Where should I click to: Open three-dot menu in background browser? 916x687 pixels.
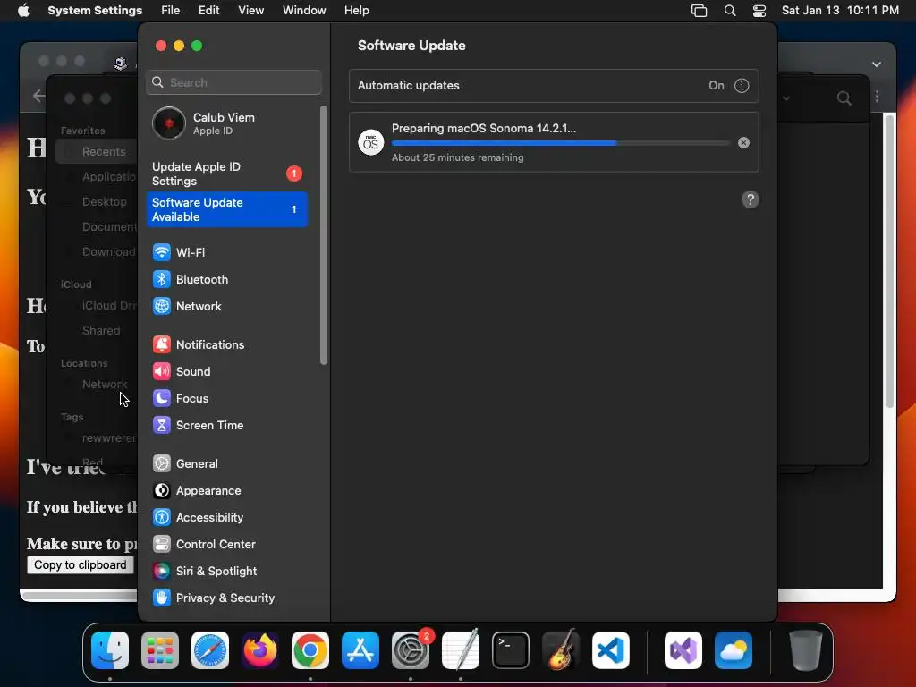pyautogui.click(x=877, y=97)
